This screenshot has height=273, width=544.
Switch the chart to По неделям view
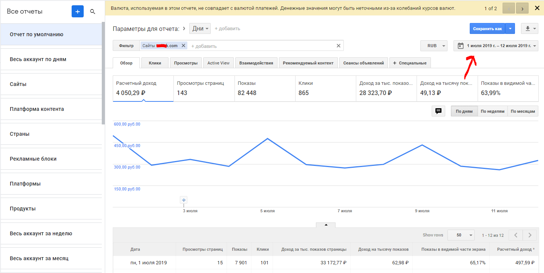[492, 111]
